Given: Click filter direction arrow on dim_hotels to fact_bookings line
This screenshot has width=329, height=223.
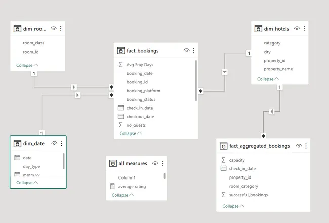Looking at the screenshot, I should pyautogui.click(x=225, y=72).
